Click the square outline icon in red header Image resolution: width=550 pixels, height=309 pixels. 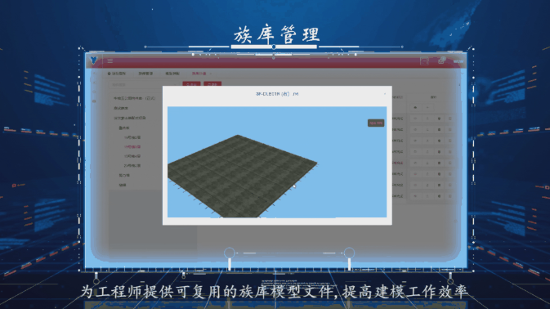click(x=424, y=61)
